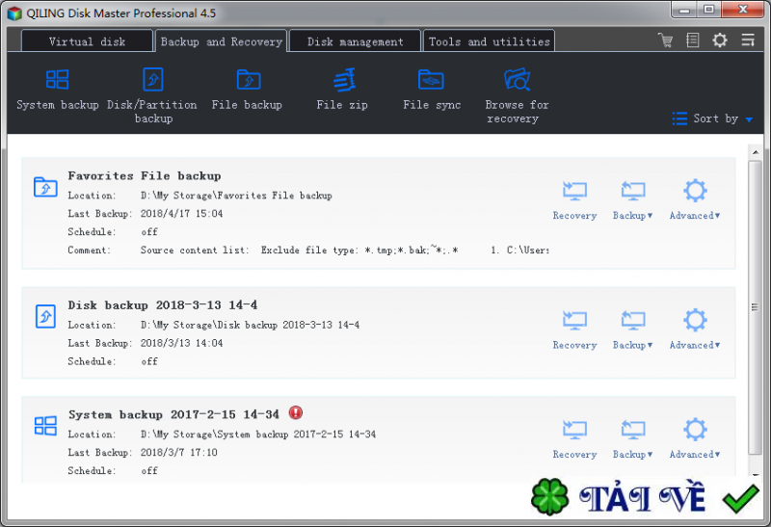771x527 pixels.
Task: Switch to Backup and Recovery tab
Action: (222, 41)
